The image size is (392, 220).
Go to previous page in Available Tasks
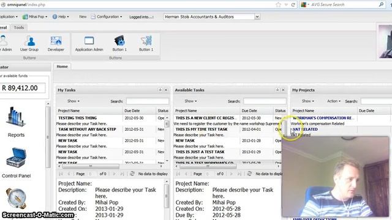coord(186,174)
